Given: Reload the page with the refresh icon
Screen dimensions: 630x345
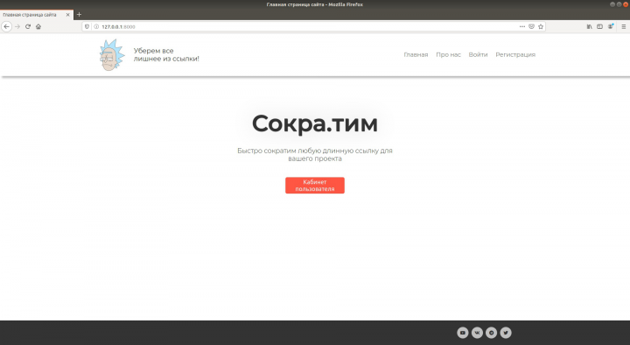Looking at the screenshot, I should [28, 26].
